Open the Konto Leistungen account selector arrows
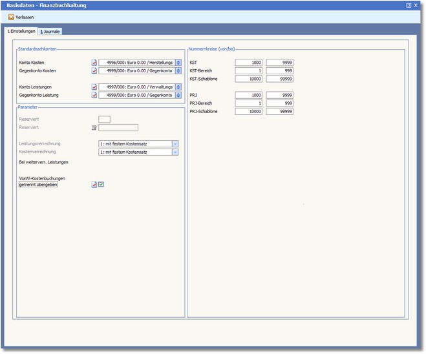Image resolution: width=426 pixels, height=354 pixels. 178,87
